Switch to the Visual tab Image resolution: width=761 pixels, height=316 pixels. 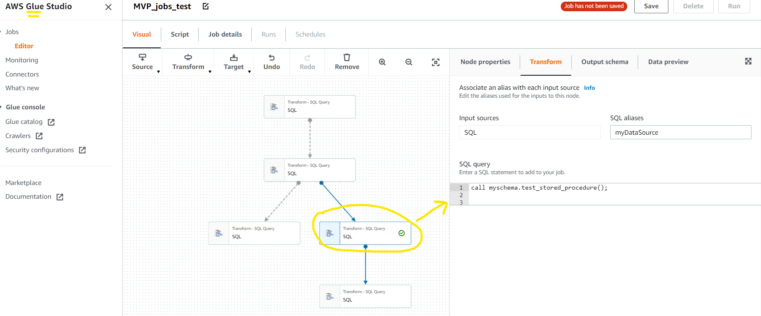tap(142, 35)
